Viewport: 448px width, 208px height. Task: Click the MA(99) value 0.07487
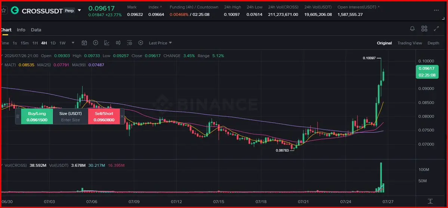pyautogui.click(x=96, y=65)
